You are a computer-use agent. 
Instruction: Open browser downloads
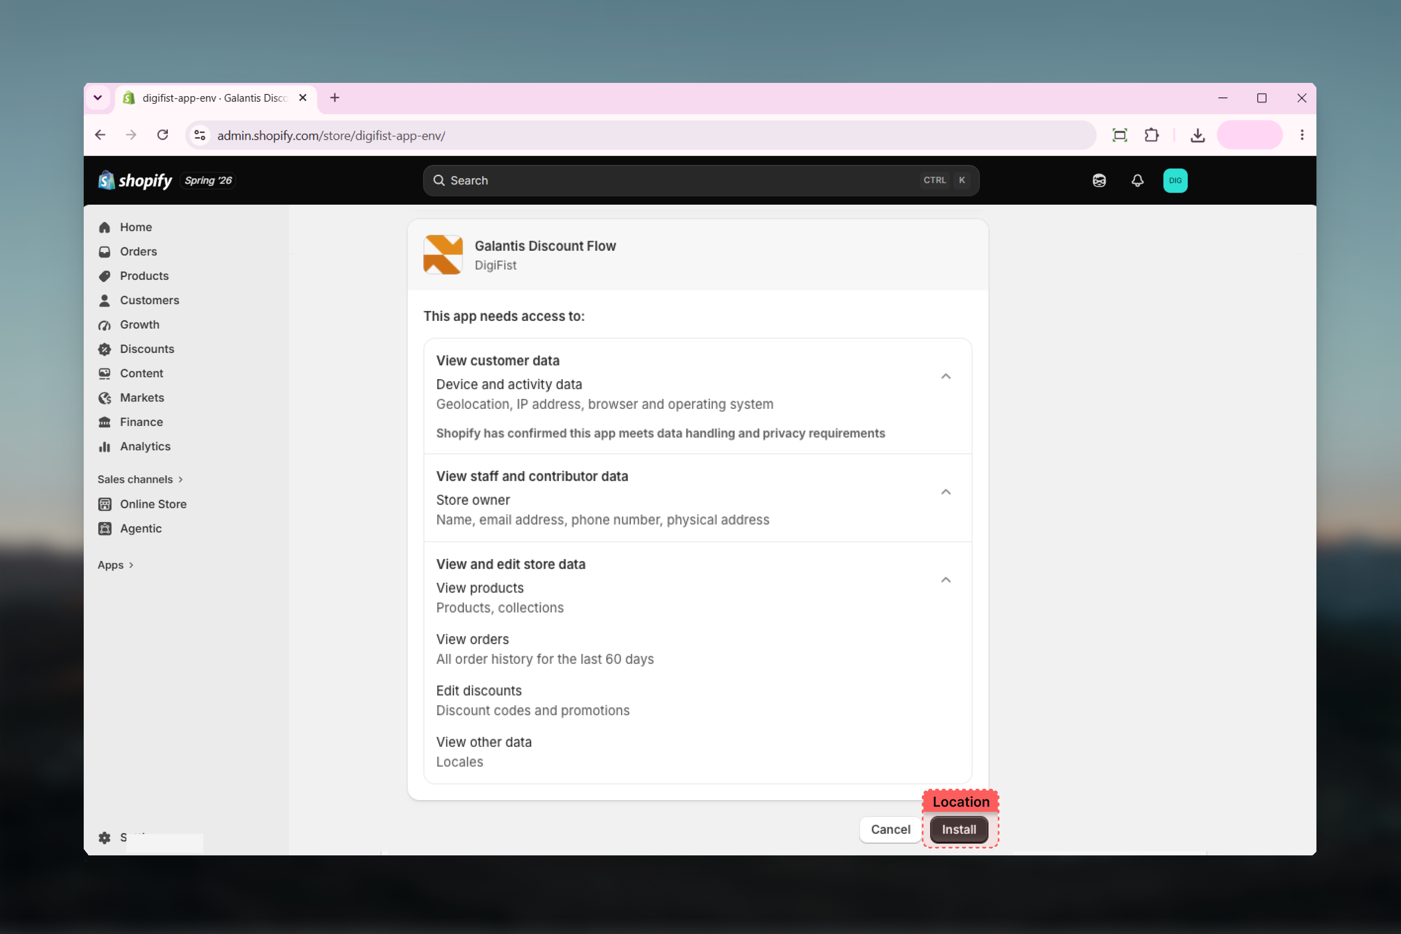tap(1197, 135)
